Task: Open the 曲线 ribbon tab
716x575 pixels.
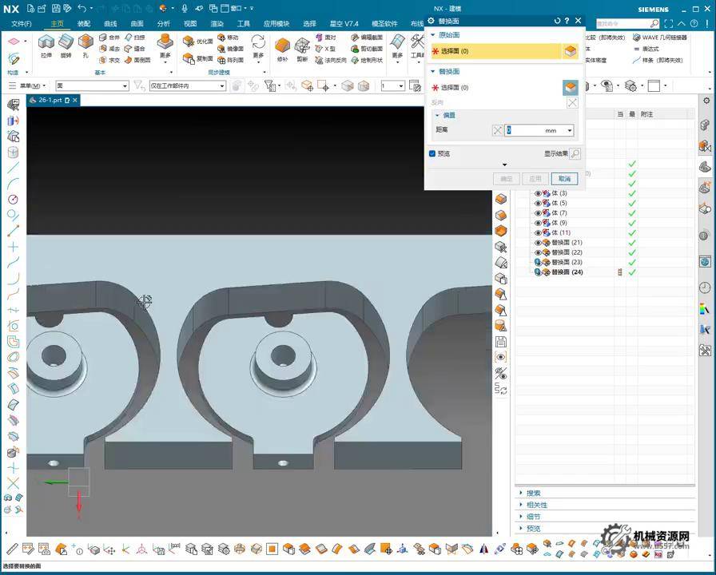Action: 110,24
